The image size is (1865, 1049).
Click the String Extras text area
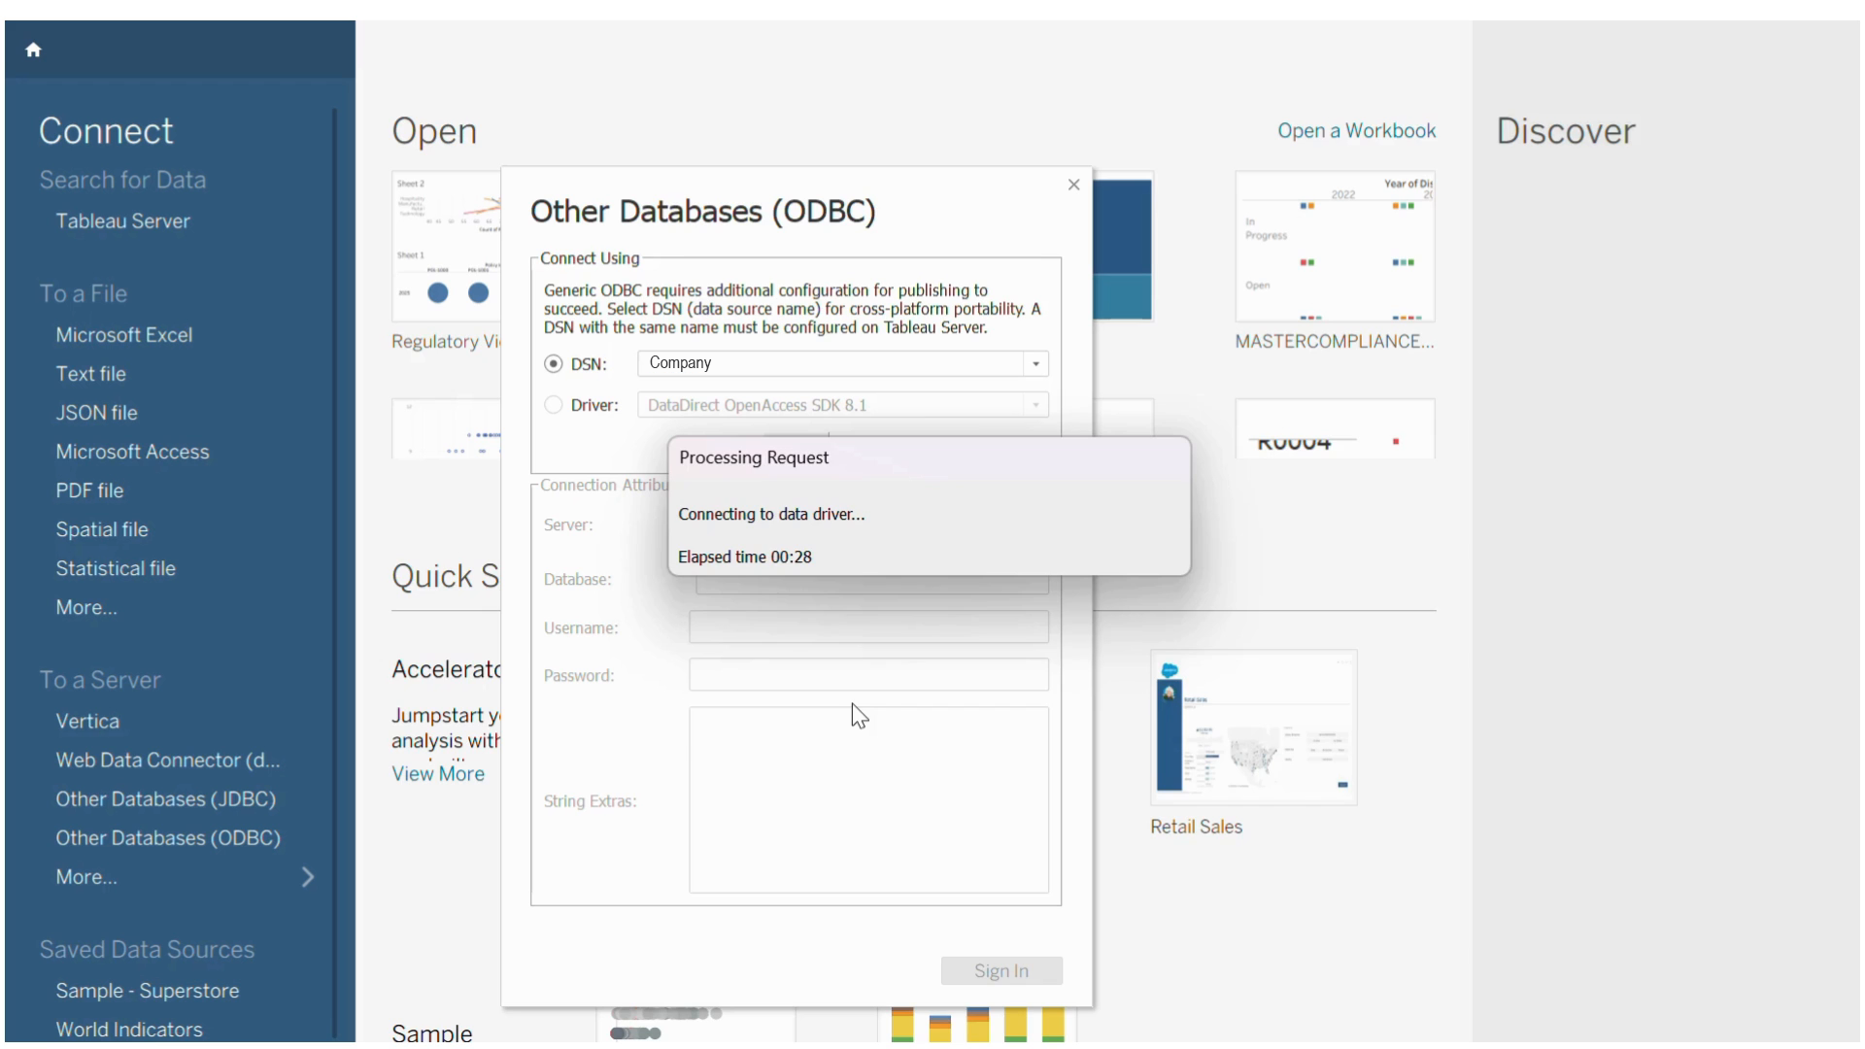(868, 799)
